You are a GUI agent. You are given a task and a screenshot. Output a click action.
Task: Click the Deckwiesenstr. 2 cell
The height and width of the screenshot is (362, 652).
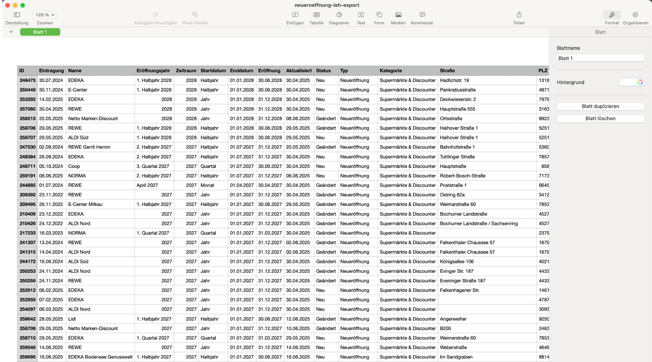click(x=487, y=99)
